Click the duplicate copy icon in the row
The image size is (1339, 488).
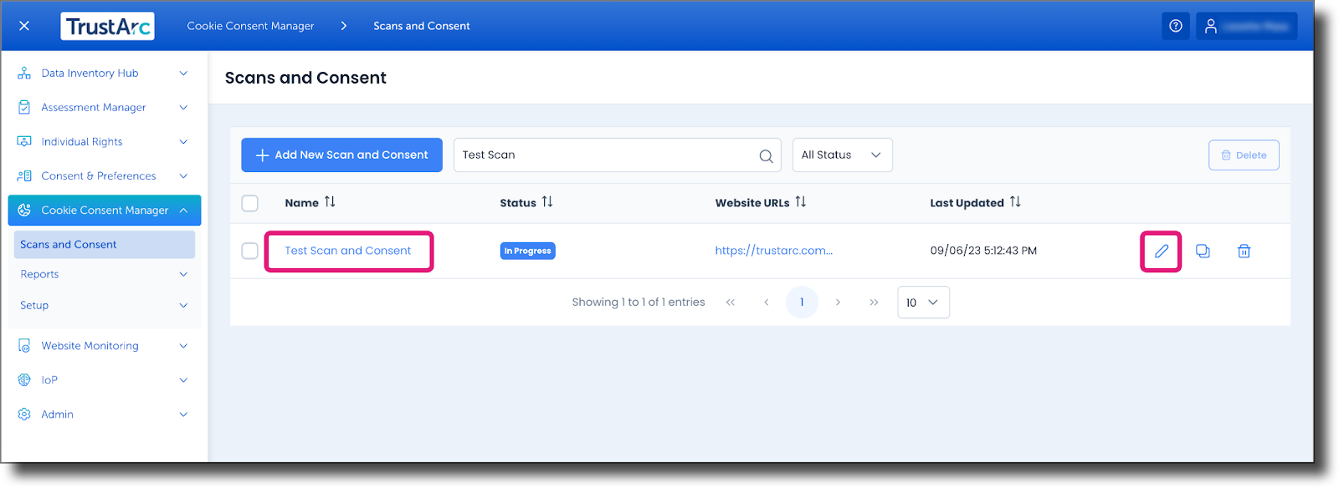1203,252
